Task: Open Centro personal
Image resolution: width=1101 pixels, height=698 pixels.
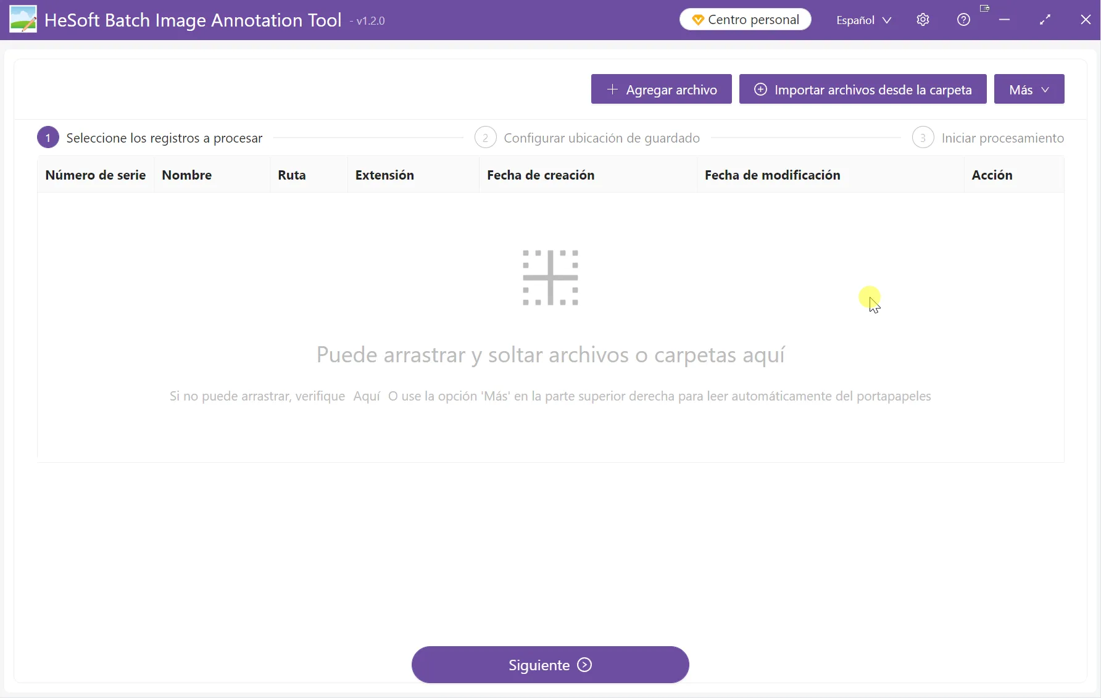Action: (x=745, y=20)
